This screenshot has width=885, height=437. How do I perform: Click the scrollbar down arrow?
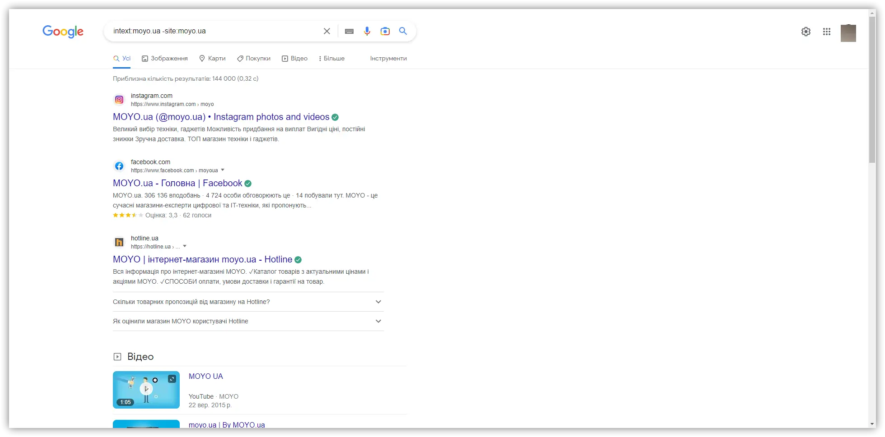[x=872, y=424]
